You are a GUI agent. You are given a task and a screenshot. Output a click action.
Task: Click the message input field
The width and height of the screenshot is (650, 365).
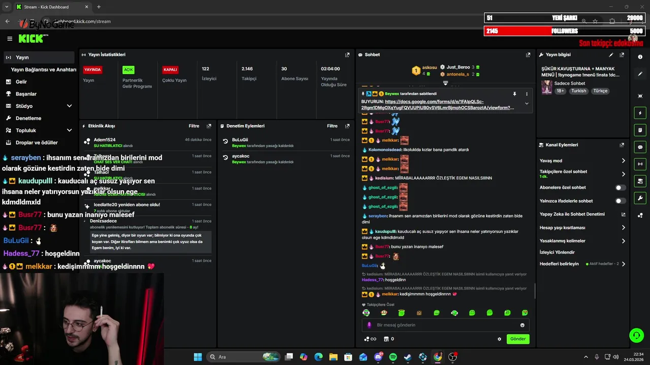coord(445,325)
